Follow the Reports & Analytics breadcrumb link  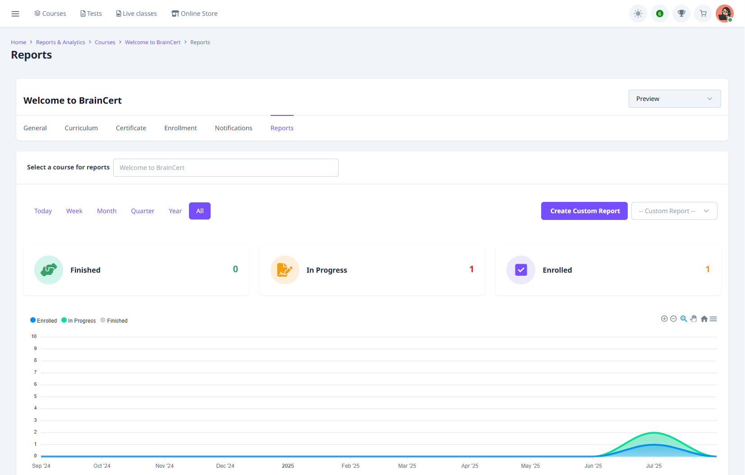[x=60, y=42]
